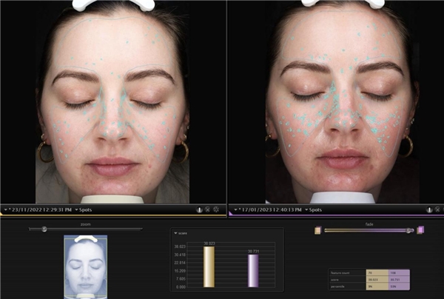Click the purple feature count value 104
This screenshot has height=299, width=444.
point(392,273)
